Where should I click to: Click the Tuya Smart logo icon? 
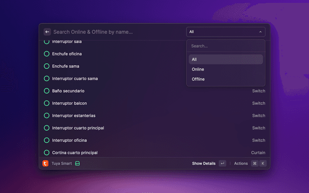click(45, 164)
